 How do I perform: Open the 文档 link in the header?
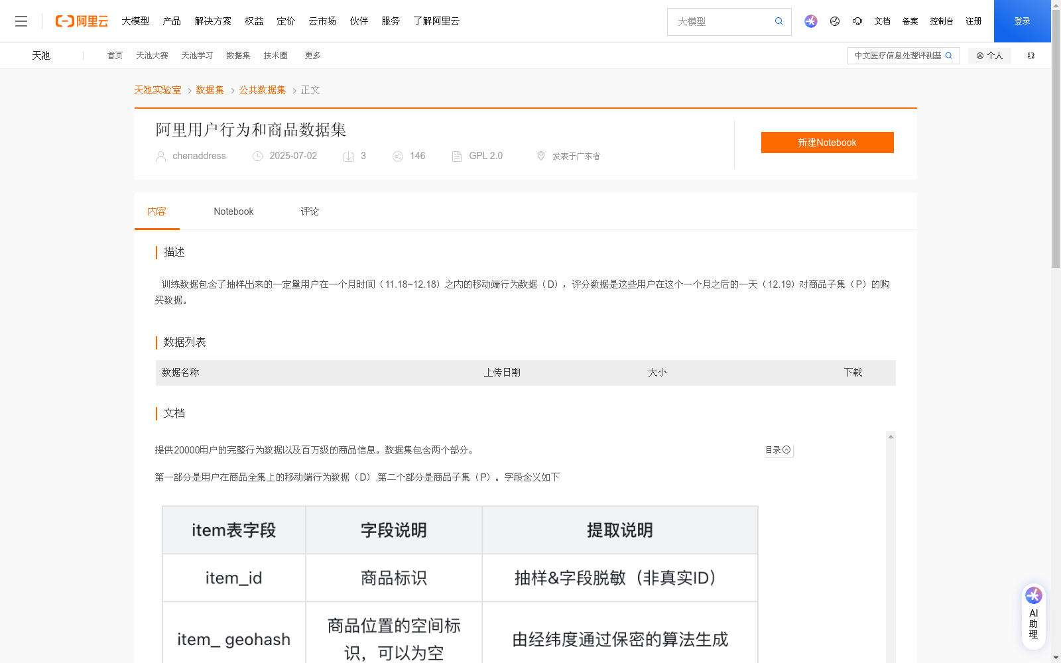pos(882,21)
